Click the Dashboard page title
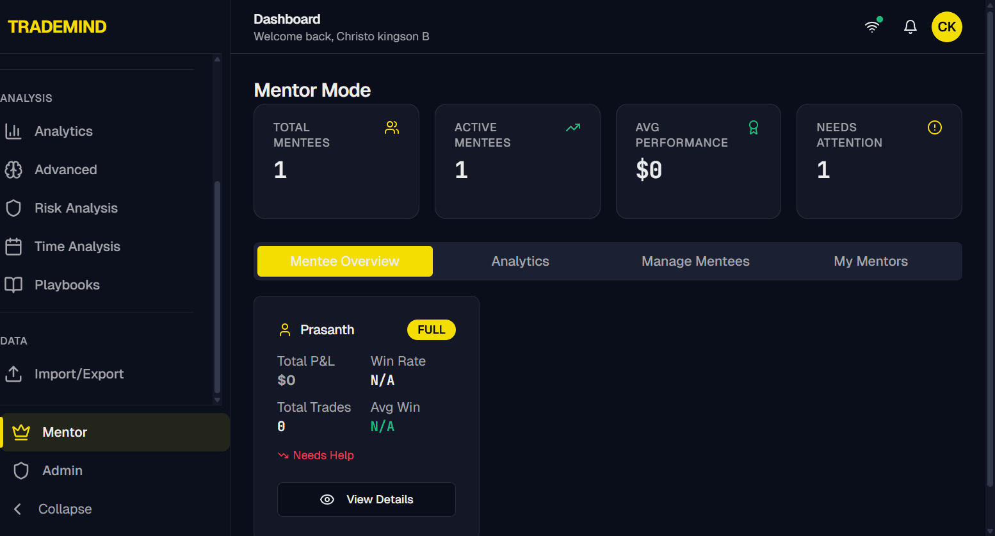 (287, 19)
